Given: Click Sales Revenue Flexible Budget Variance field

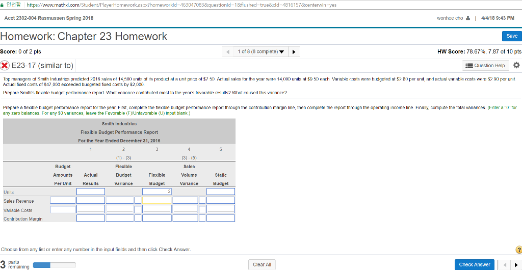Looking at the screenshot, I should click(x=120, y=200).
